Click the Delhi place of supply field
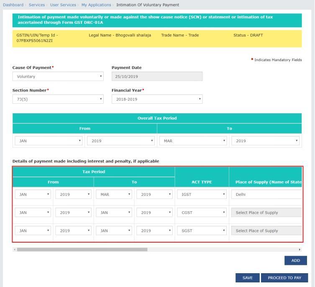 pos(266,195)
